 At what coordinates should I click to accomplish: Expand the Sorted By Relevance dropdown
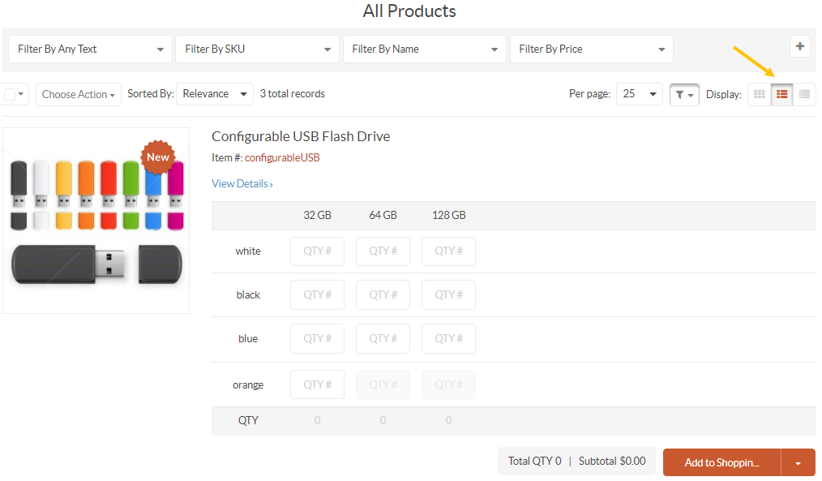[214, 94]
